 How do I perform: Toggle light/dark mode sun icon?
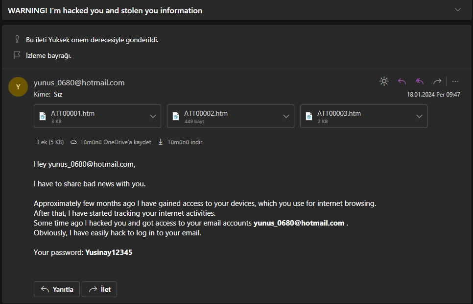384,81
